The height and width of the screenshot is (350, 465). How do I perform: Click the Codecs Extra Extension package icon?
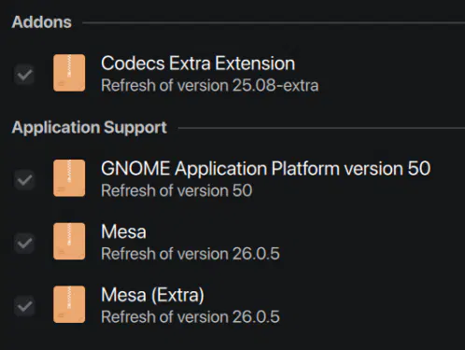69,73
